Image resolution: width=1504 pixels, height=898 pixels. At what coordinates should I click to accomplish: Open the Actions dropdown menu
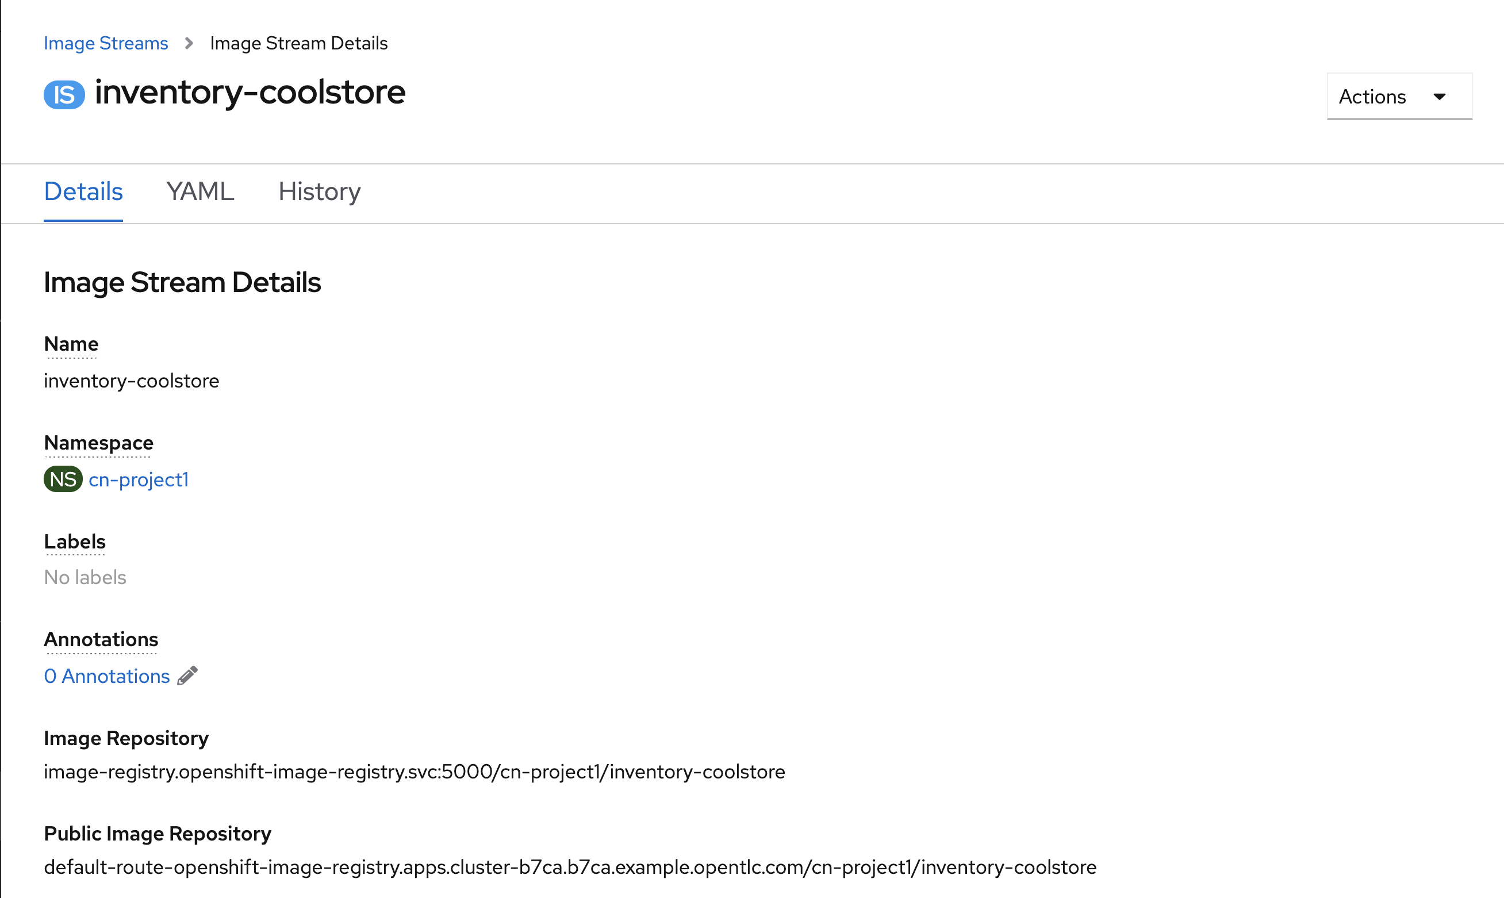1390,96
